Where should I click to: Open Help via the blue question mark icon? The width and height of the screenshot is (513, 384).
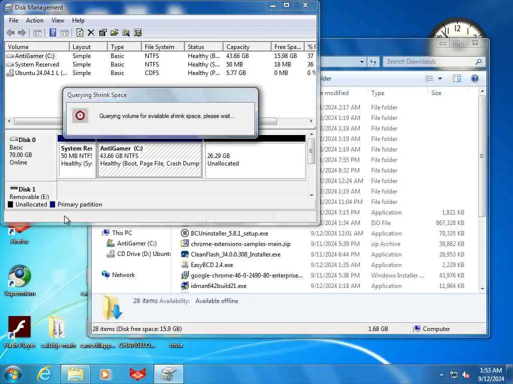point(53,32)
